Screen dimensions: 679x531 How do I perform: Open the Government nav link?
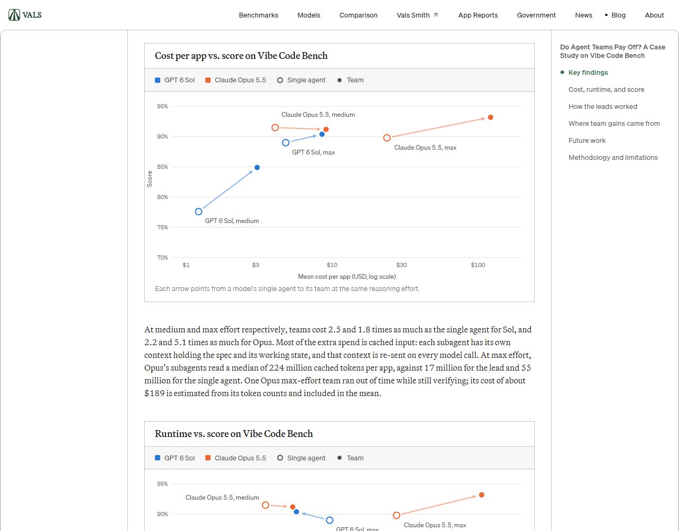(536, 15)
